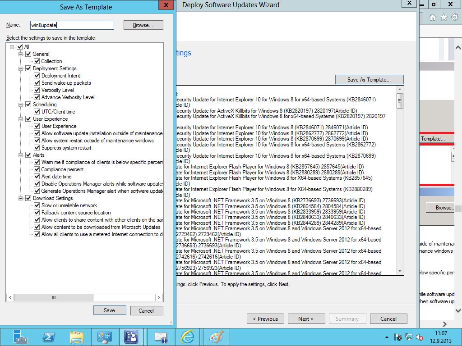Launch PowerShell from the taskbar
Viewport: 462px width, 346px height.
49,337
